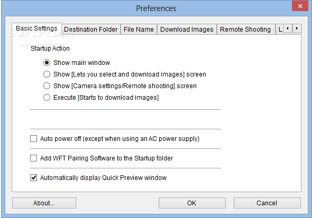Click the partially hidden L tab
Image resolution: width=312 pixels, height=218 pixels.
coord(280,30)
